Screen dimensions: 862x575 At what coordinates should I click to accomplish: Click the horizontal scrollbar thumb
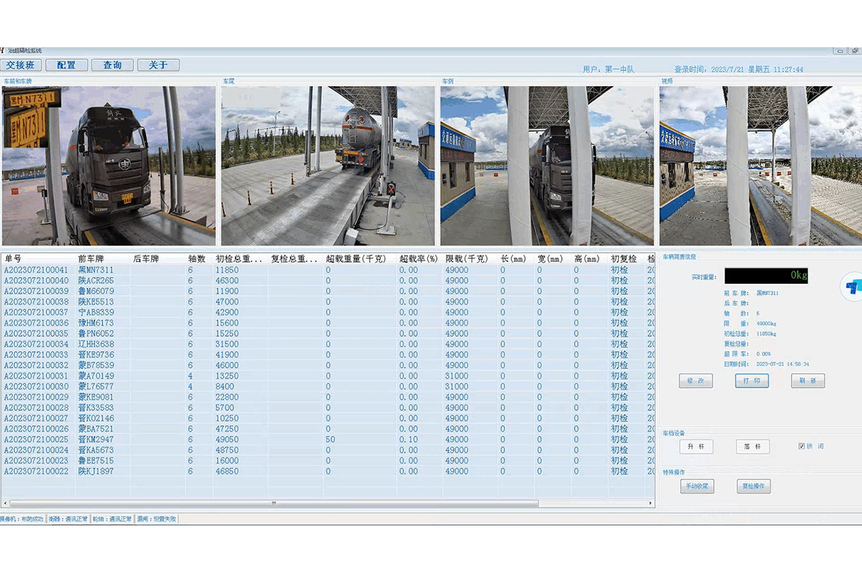coord(274,503)
